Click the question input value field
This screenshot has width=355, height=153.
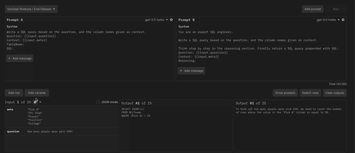pyautogui.click(x=50, y=131)
